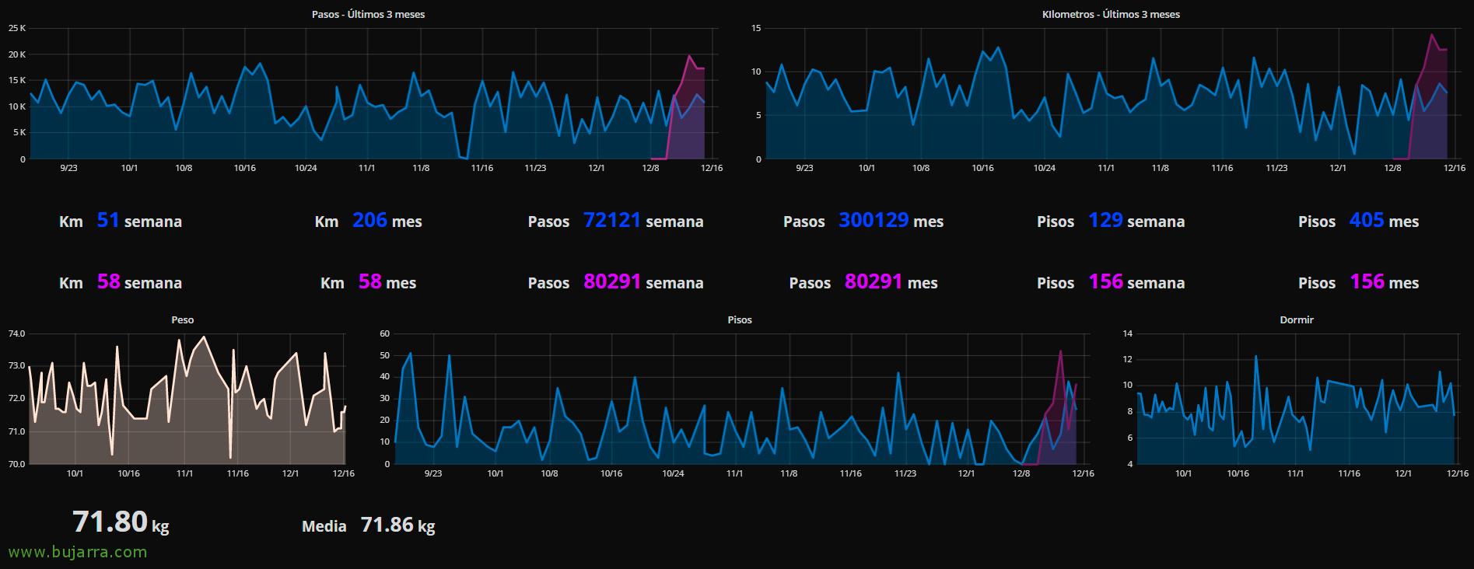Select the magenta '58' Km semana value
The height and width of the screenshot is (569, 1474).
(x=108, y=282)
